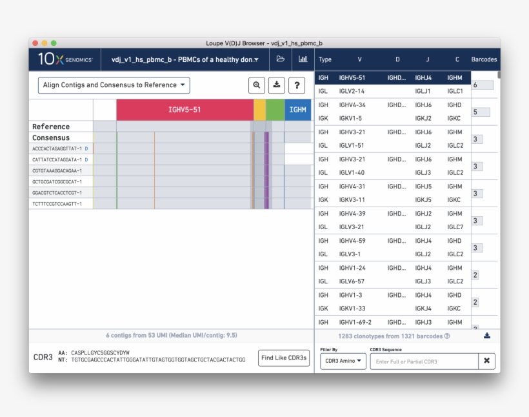
Task: Open help with the question mark button
Action: coord(297,85)
